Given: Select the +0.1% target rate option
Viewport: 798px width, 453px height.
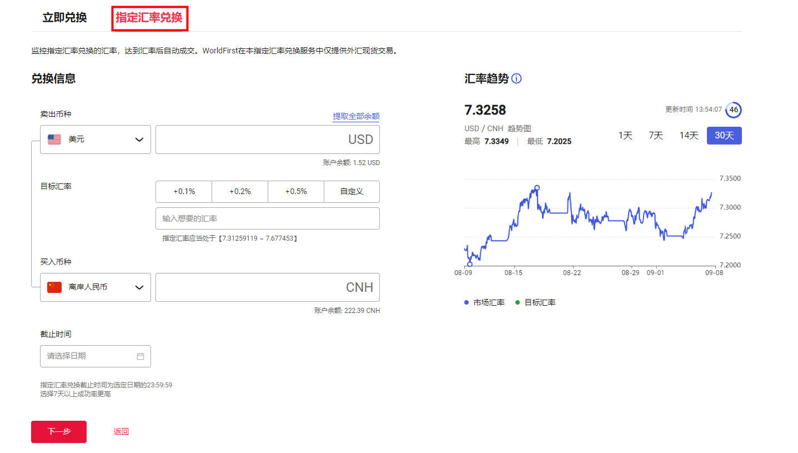Looking at the screenshot, I should [x=184, y=191].
